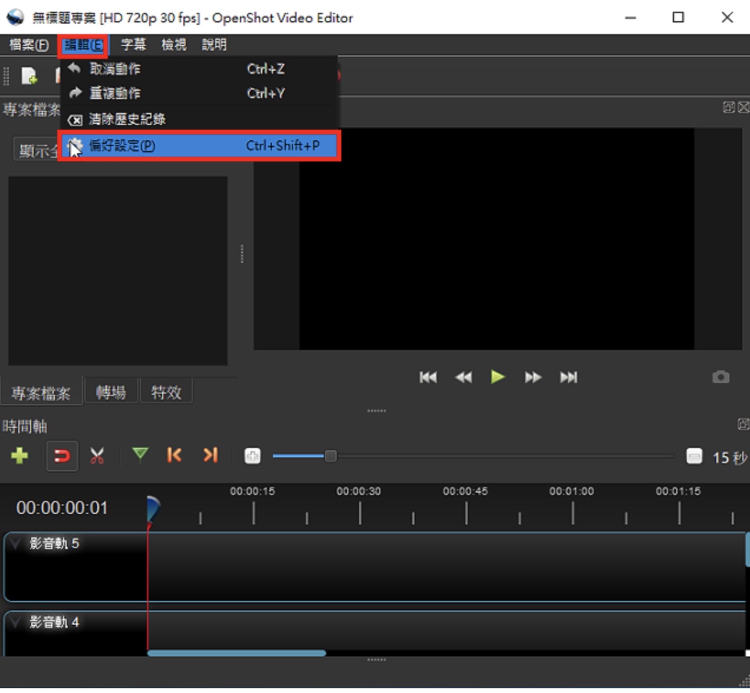Expand 影音軌 4 track arrow
The height and width of the screenshot is (693, 750).
[16, 622]
